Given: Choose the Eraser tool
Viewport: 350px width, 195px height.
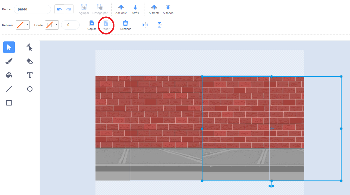Looking at the screenshot, I should click(x=30, y=61).
